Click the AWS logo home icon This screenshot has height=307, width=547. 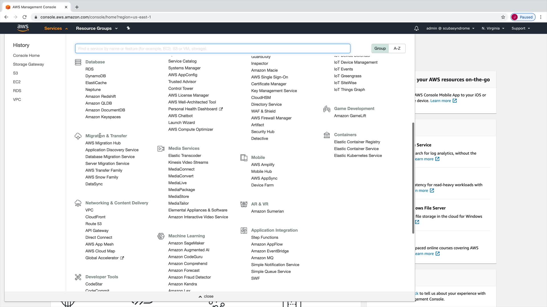(x=23, y=28)
